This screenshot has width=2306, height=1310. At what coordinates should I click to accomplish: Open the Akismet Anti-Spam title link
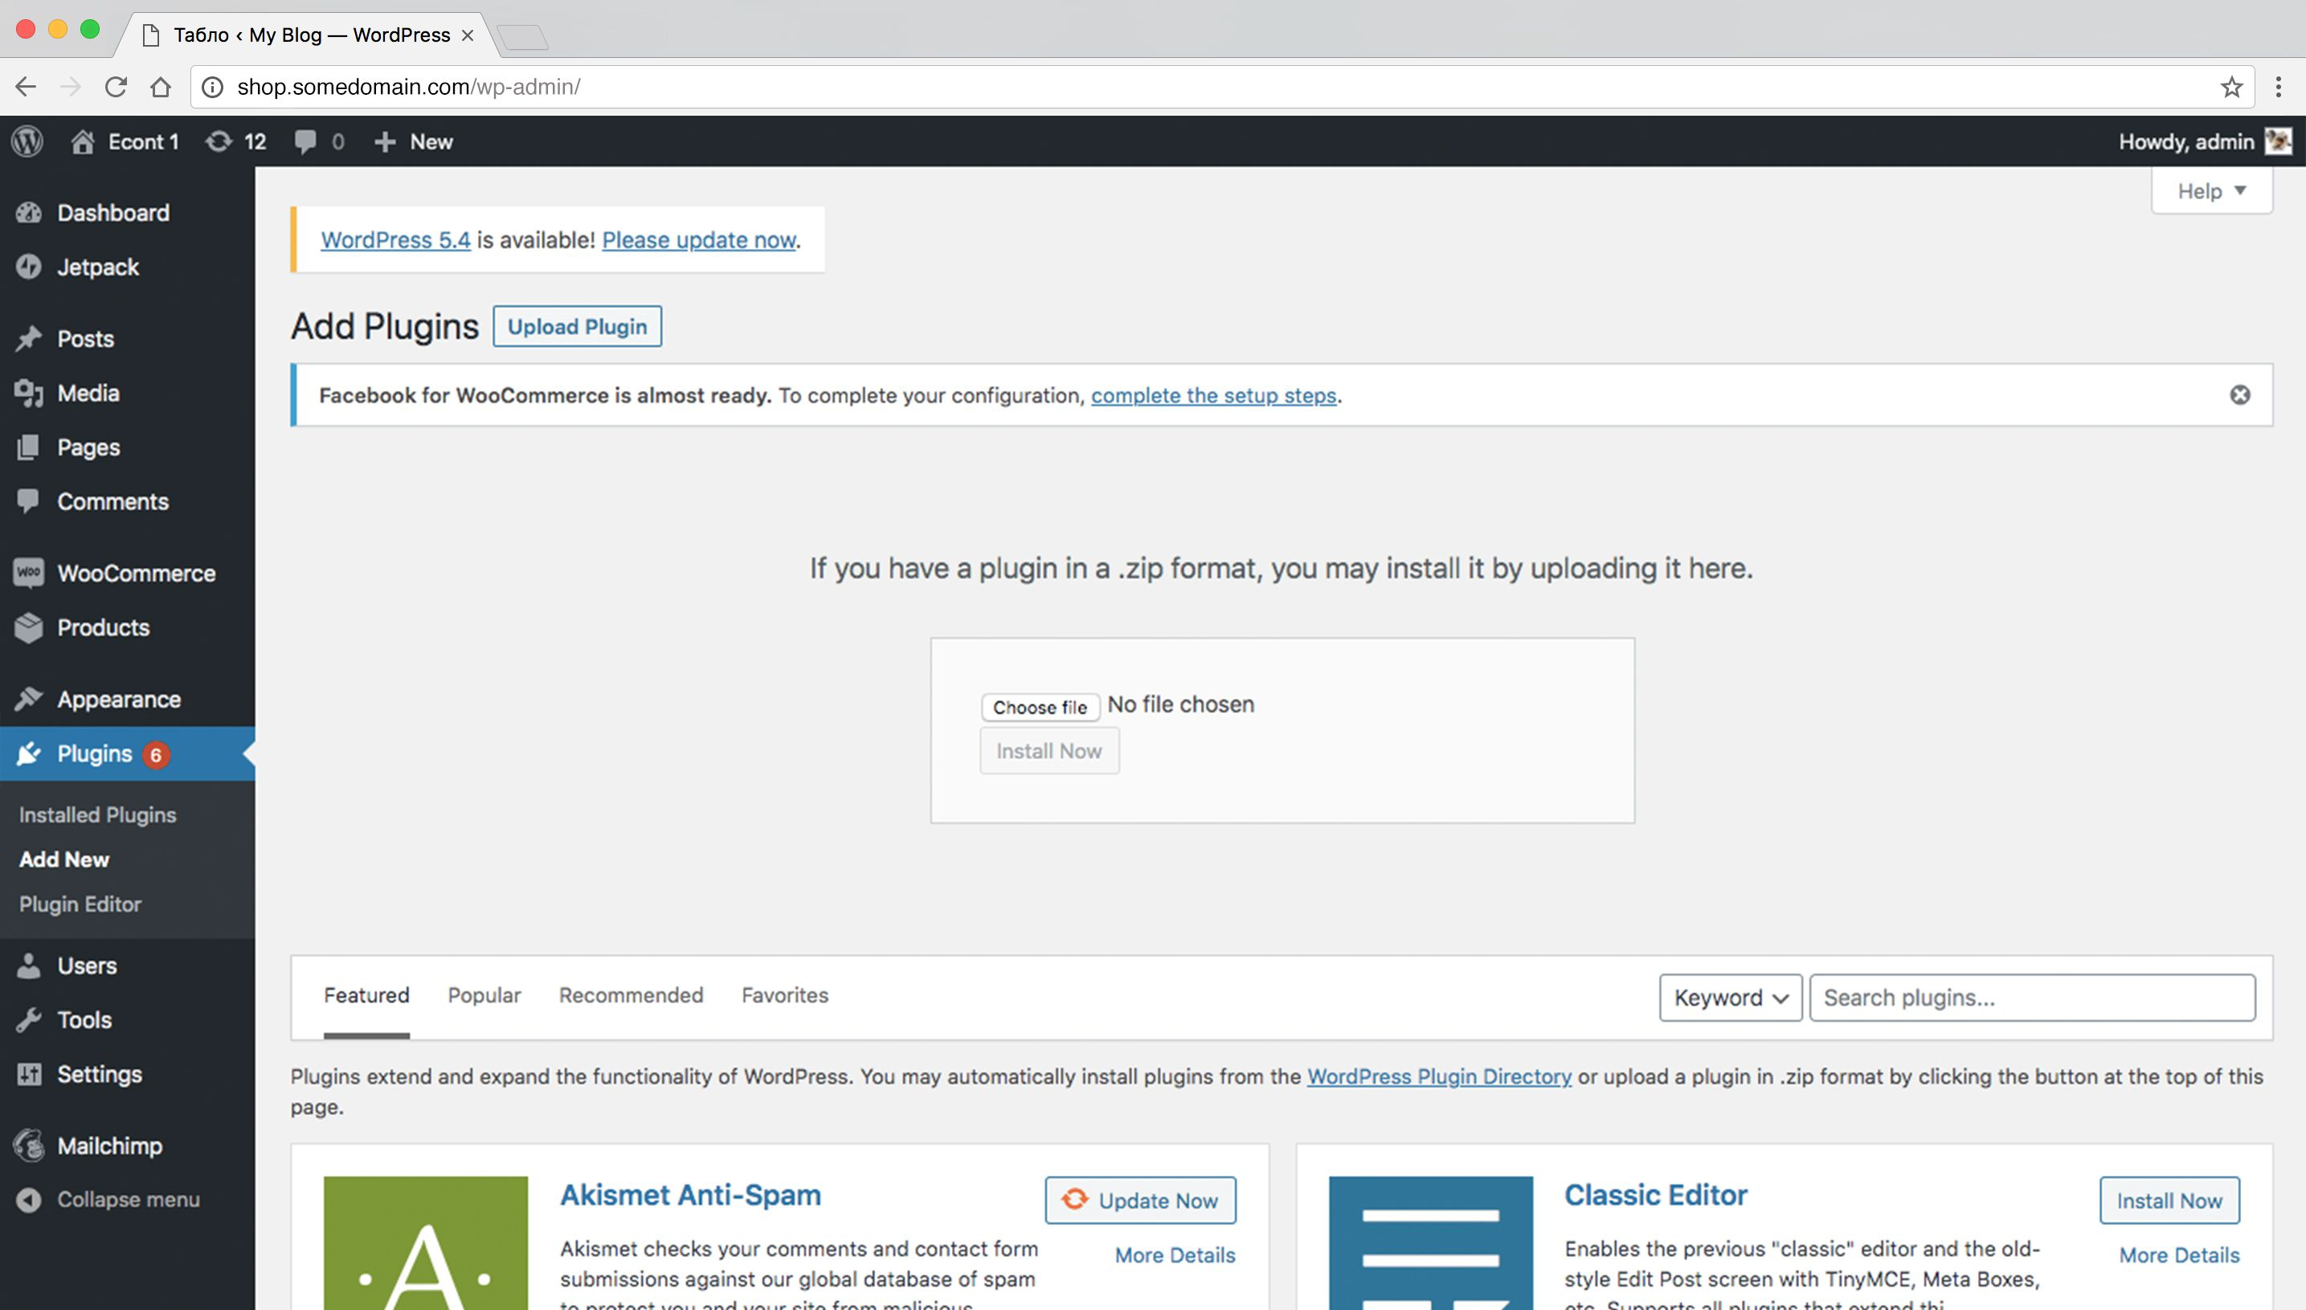[690, 1195]
